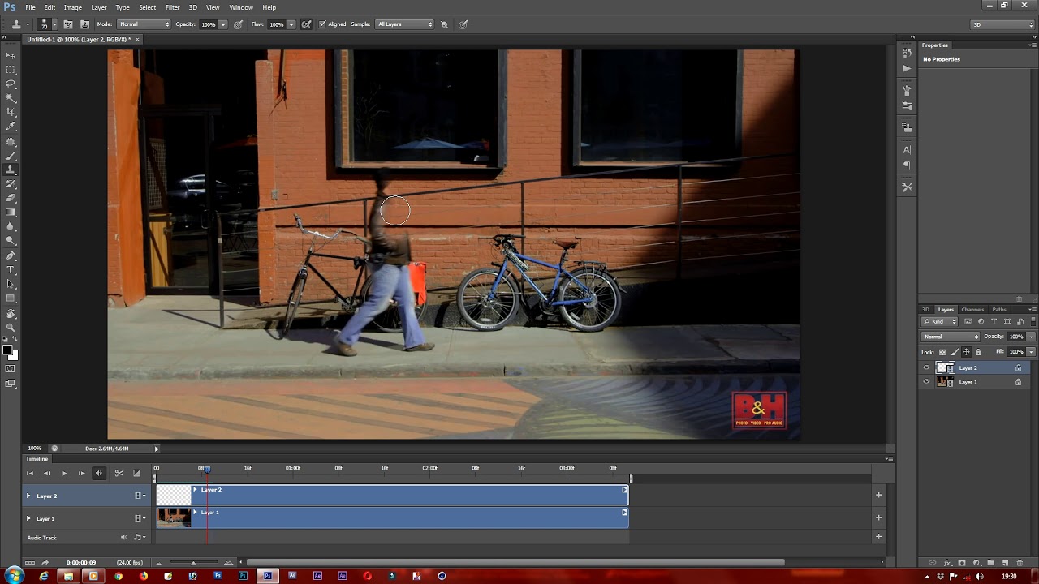Mute the Audio Track speaker

coord(124,537)
